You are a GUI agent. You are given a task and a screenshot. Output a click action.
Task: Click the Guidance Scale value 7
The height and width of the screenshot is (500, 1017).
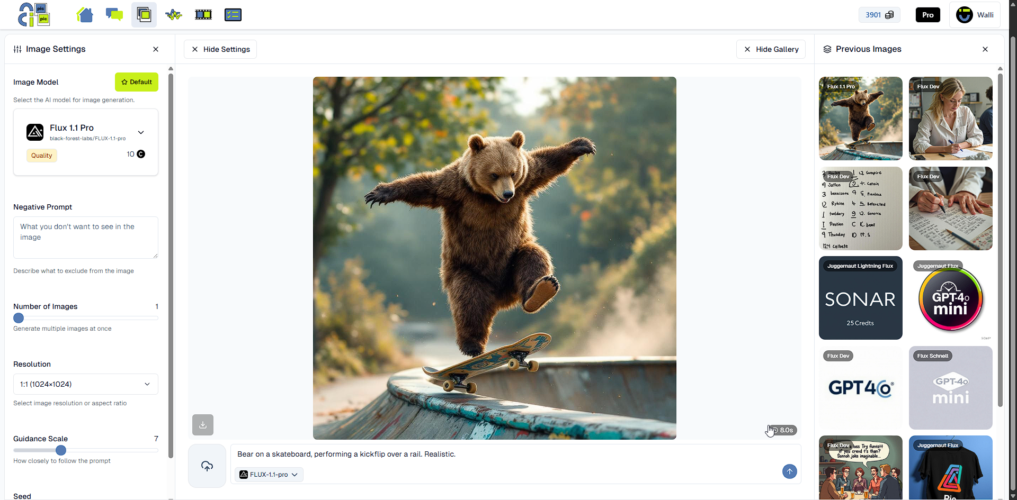[156, 439]
